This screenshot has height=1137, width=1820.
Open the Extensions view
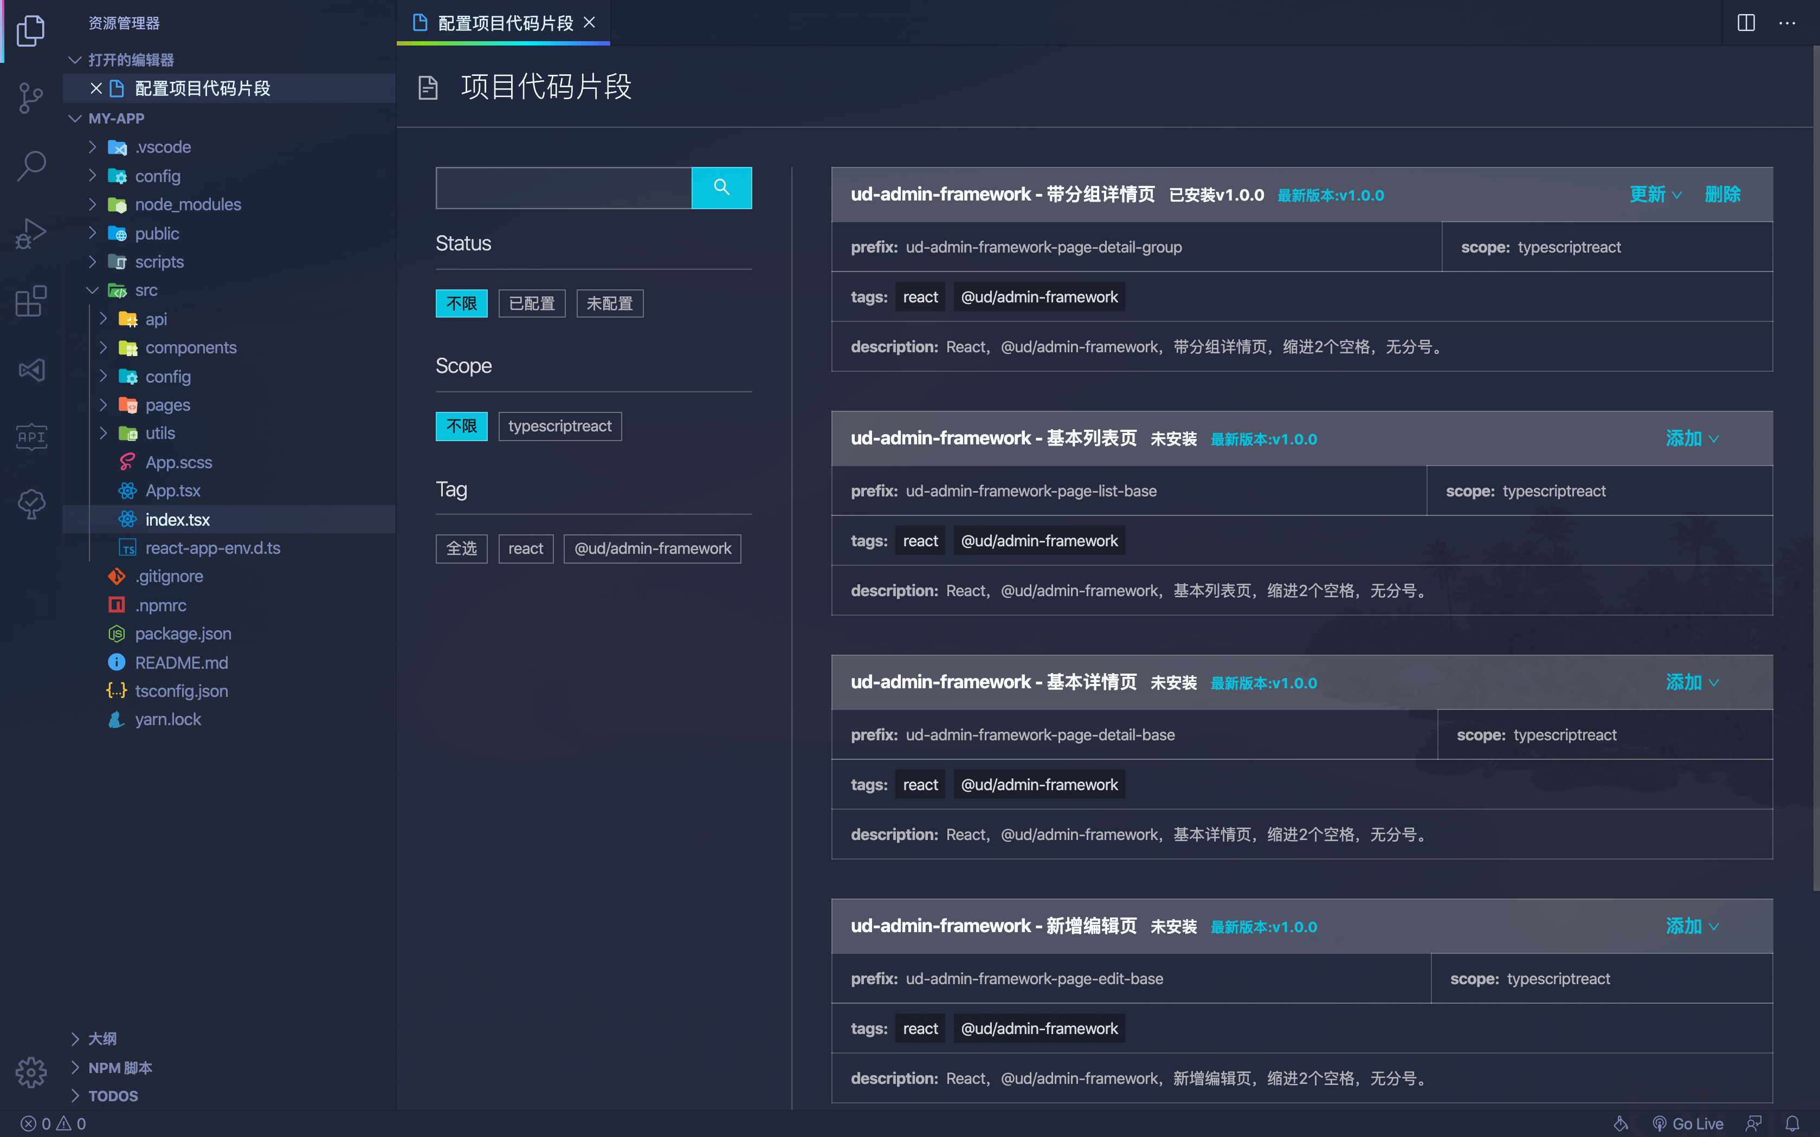(x=31, y=301)
